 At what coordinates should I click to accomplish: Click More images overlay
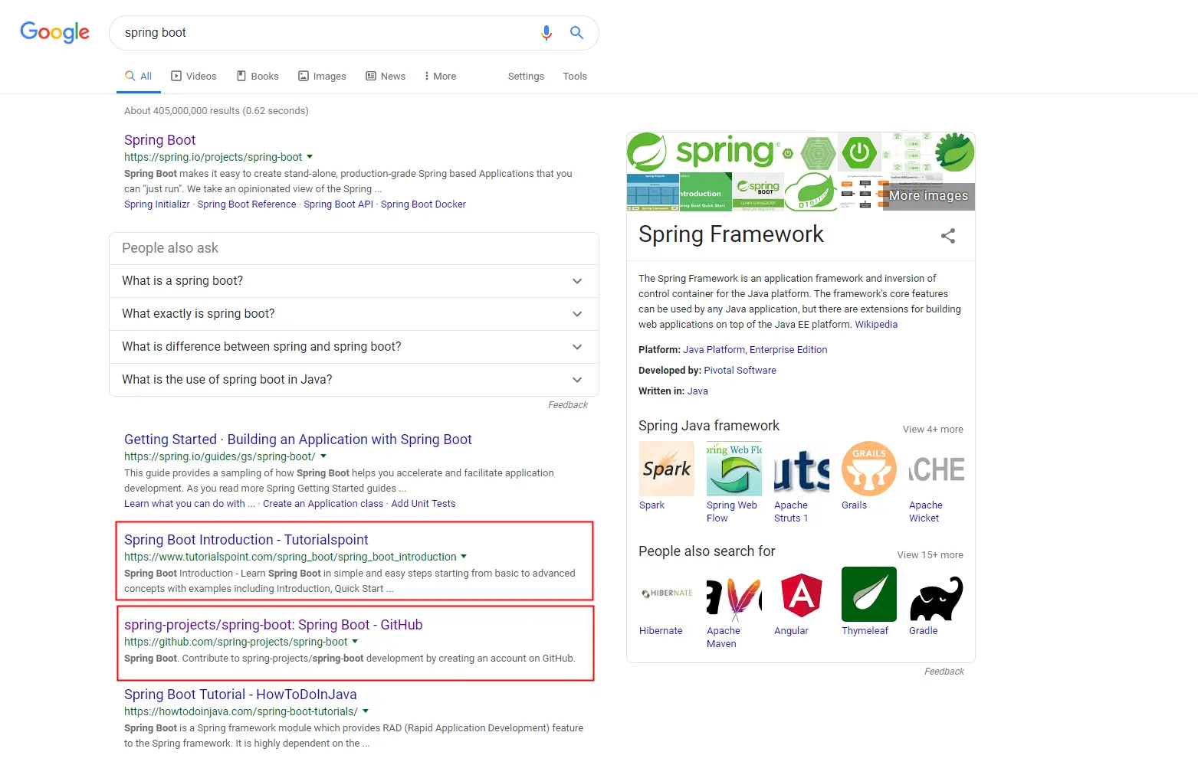coord(928,196)
